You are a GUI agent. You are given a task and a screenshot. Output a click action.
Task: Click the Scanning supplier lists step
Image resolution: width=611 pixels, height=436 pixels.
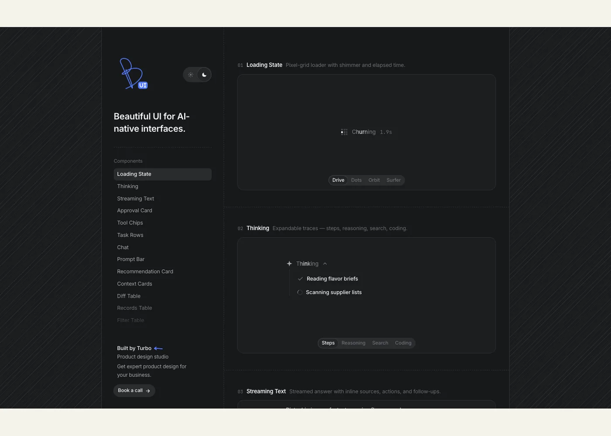click(x=334, y=293)
